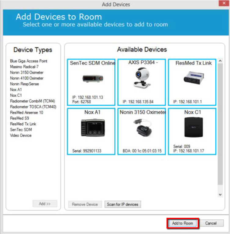The width and height of the screenshot is (230, 234).
Task: Select SenTec SDM device type
Action: coord(21,130)
